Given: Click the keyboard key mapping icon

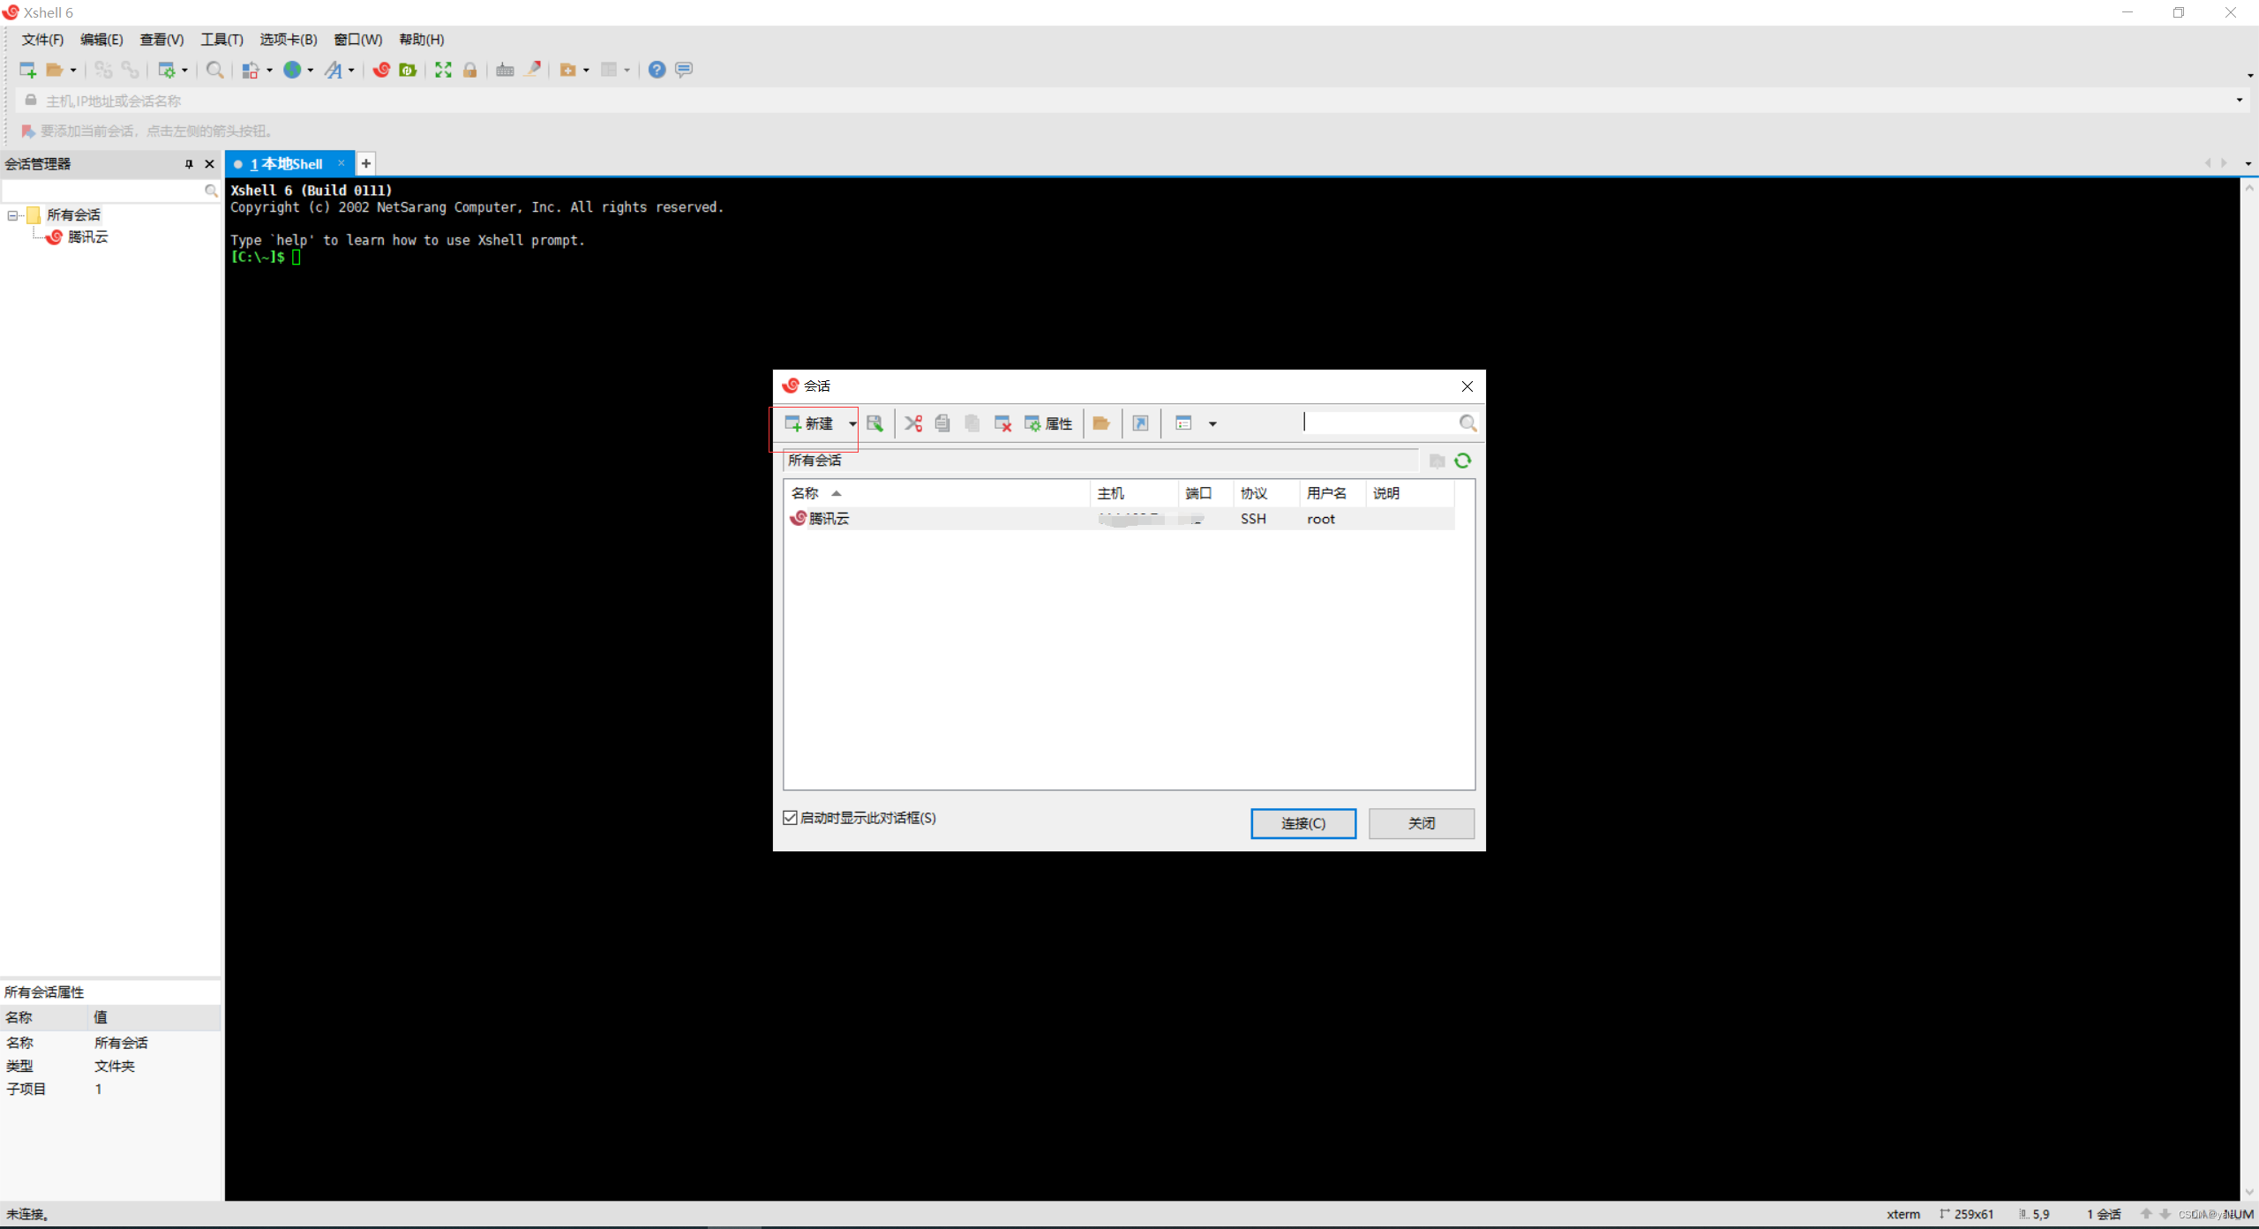Looking at the screenshot, I should coord(505,70).
